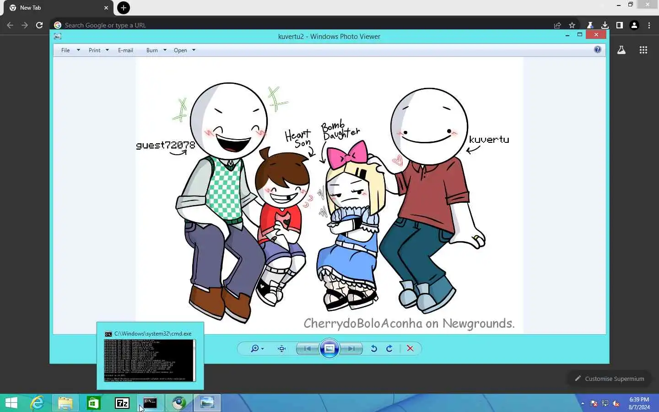
Task: Rotate the photo clockwise
Action: point(389,349)
